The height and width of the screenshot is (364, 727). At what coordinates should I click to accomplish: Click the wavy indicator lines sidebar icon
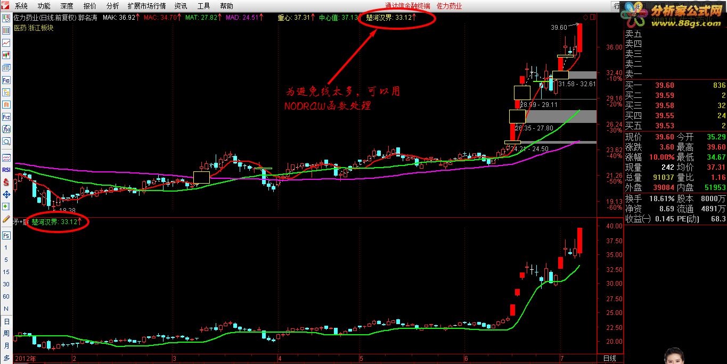pyautogui.click(x=6, y=158)
